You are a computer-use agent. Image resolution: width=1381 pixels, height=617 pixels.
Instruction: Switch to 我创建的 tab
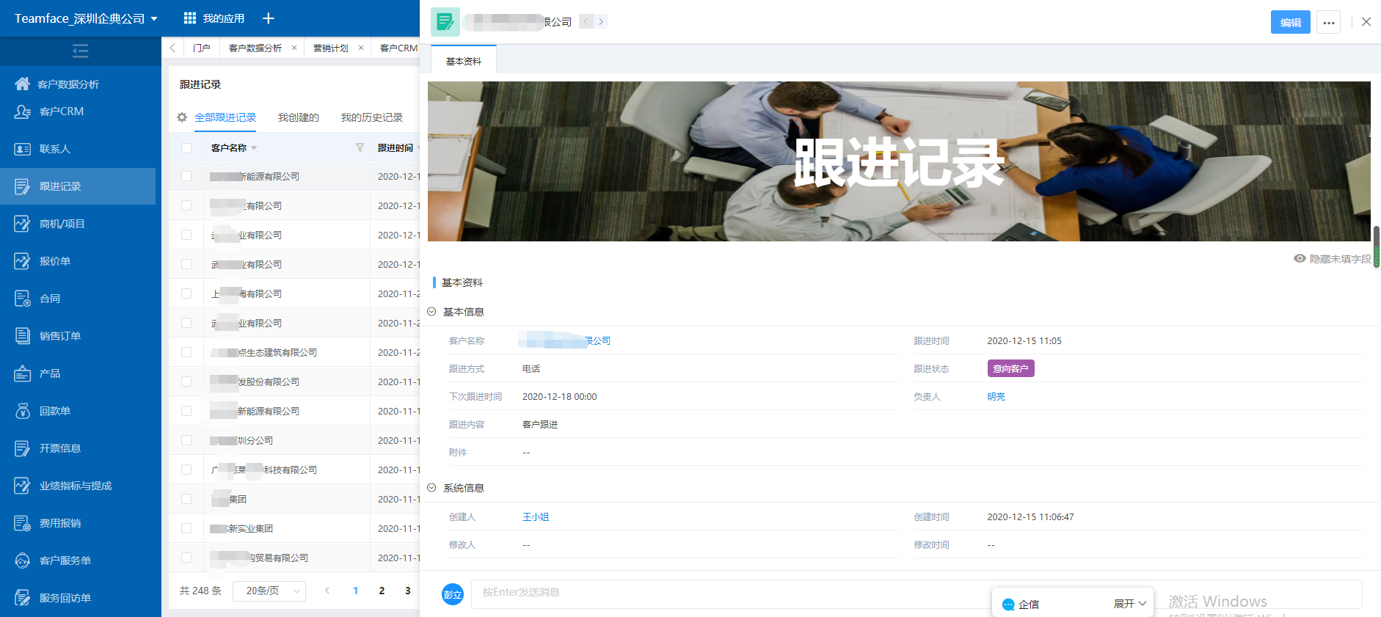tap(298, 117)
